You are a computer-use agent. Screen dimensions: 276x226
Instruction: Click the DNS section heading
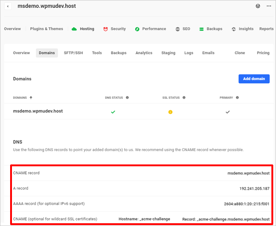17,142
